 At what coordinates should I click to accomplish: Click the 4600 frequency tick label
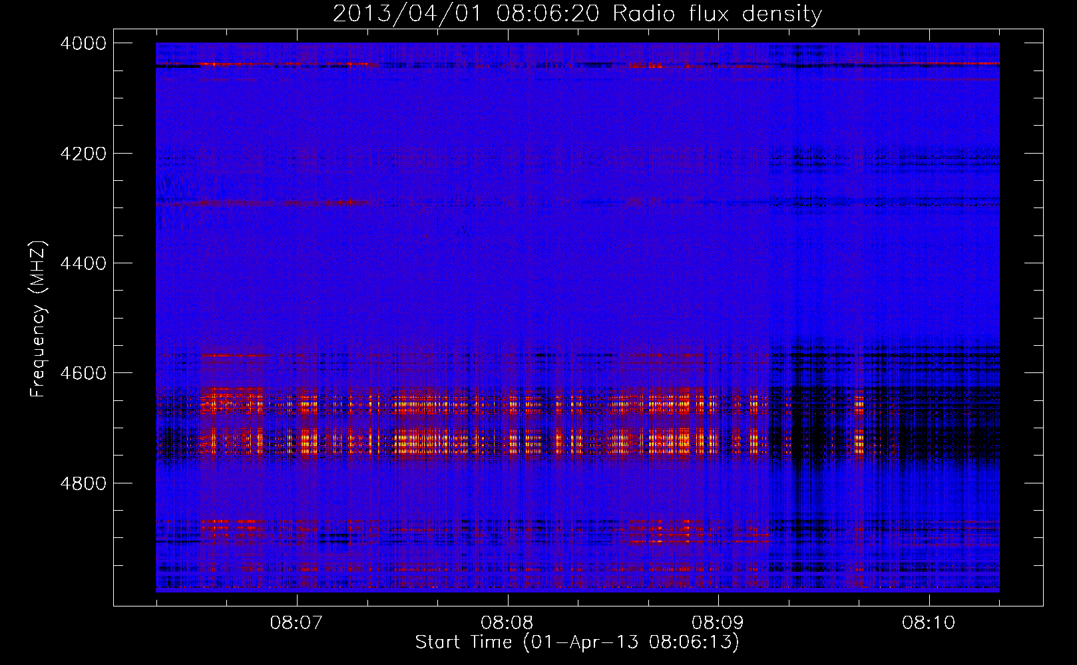(x=83, y=373)
